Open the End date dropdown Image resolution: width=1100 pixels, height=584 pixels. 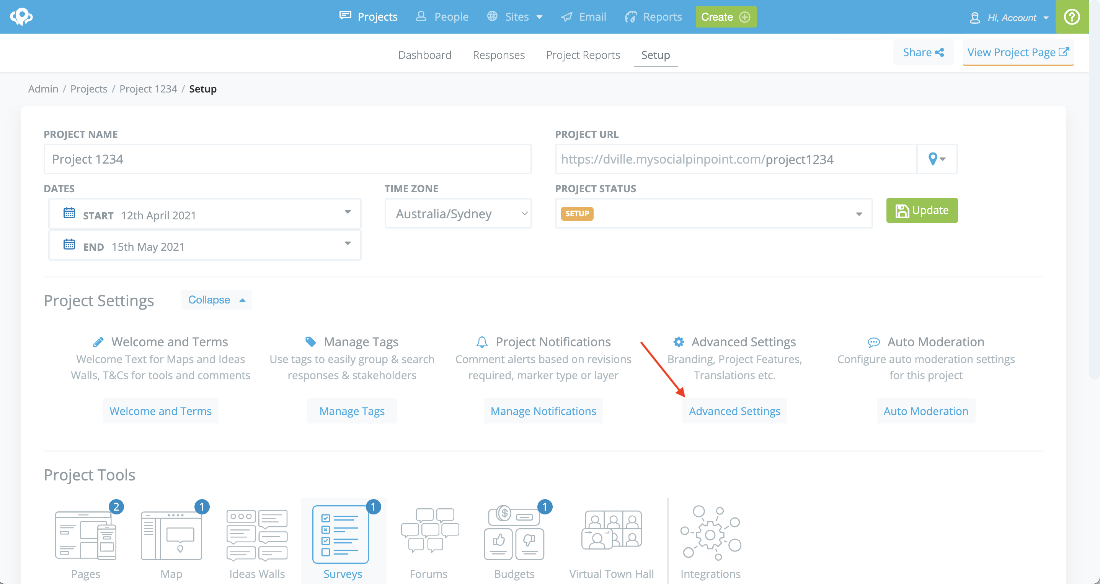(205, 245)
